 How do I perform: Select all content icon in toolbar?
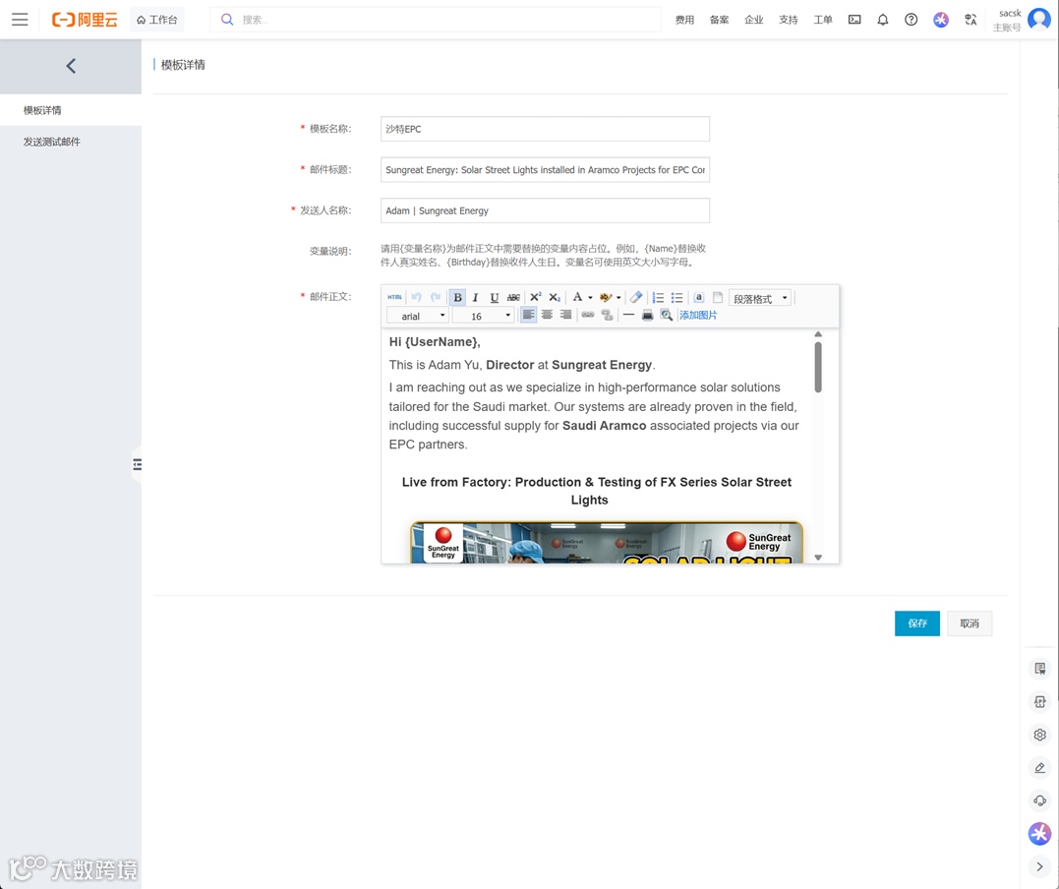point(699,297)
